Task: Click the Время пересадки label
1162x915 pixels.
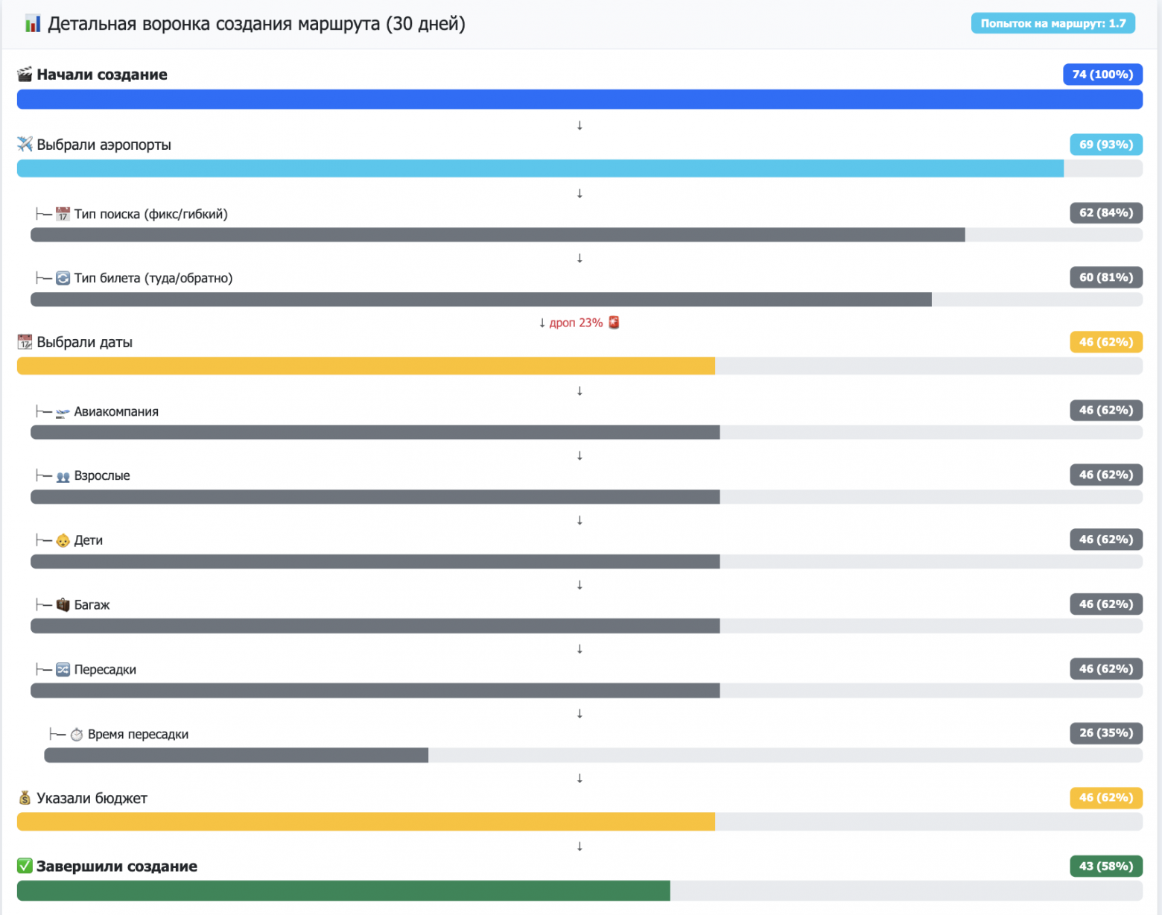Action: tap(138, 735)
